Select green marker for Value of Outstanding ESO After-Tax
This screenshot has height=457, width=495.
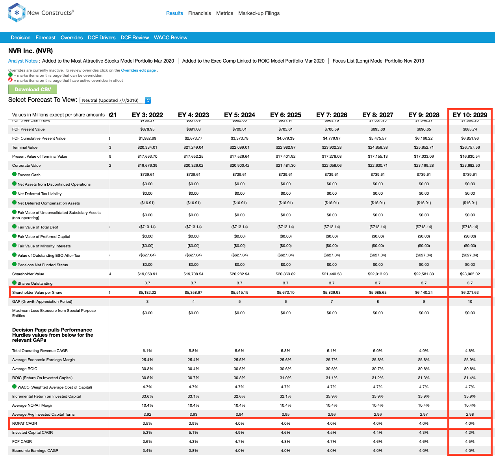click(x=15, y=255)
